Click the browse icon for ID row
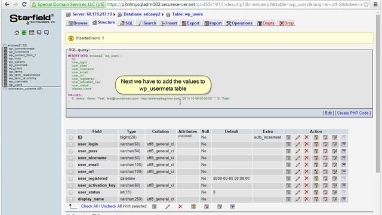The image size is (382, 215). (x=288, y=137)
